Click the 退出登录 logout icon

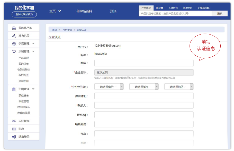click(14, 137)
